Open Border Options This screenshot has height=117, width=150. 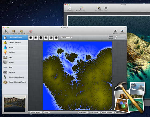pyautogui.click(x=107, y=112)
